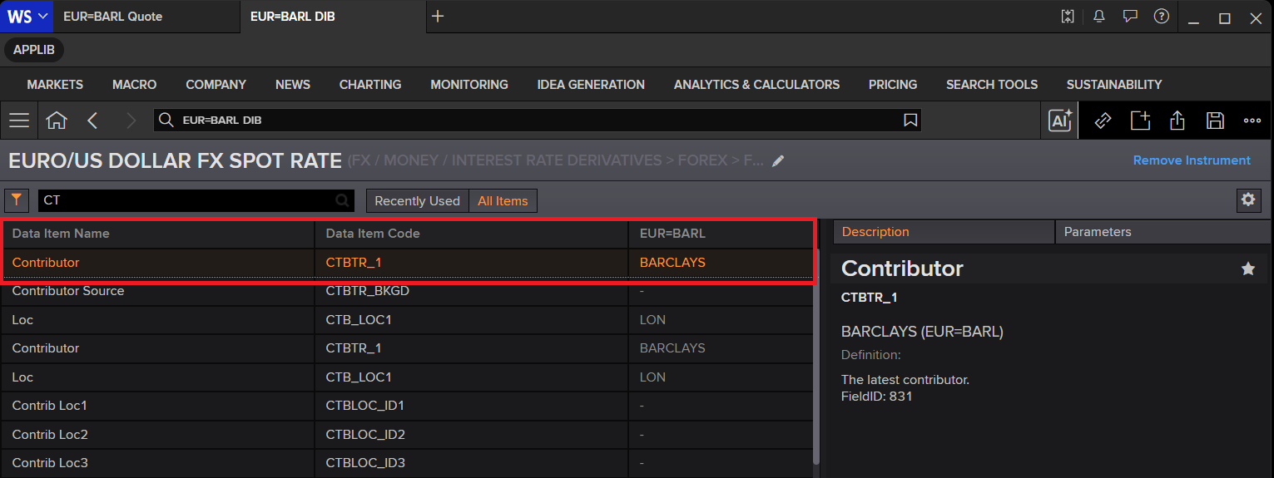Open ANALYTICS & CALCULATORS menu
This screenshot has width=1274, height=478.
click(756, 85)
